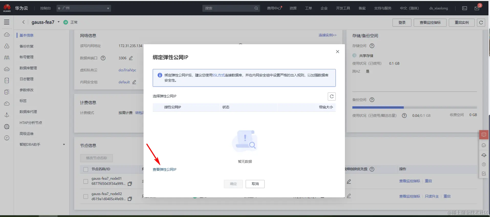
Task: Click the globe icon in left rail
Action: (x=7, y=127)
